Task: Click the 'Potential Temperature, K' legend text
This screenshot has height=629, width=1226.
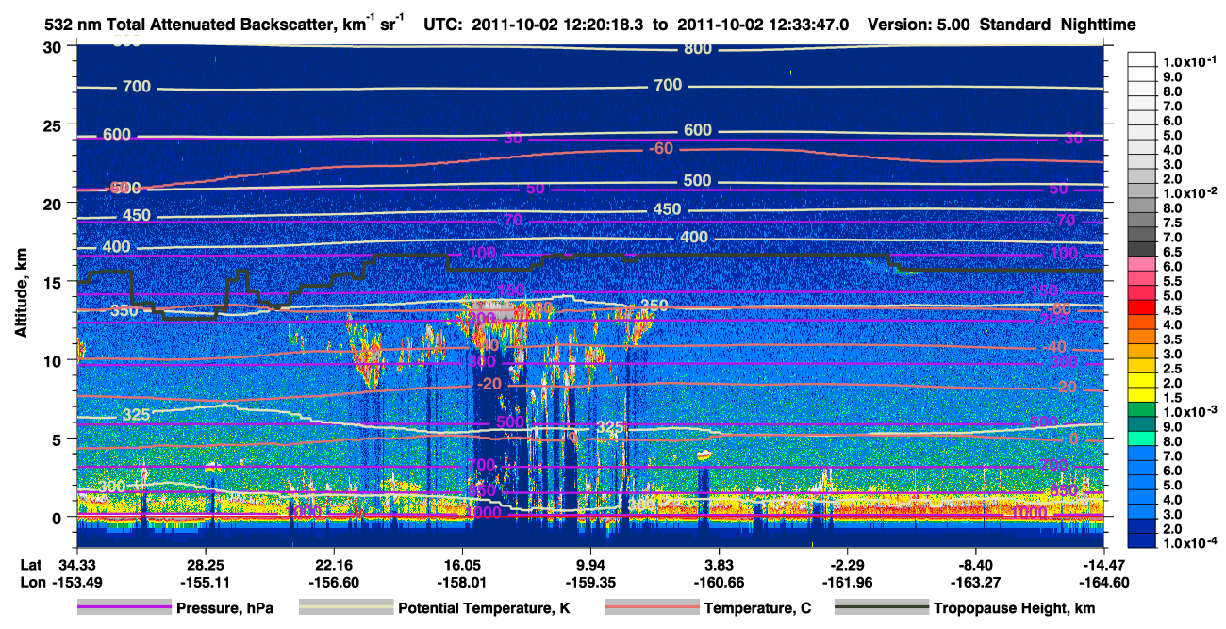Action: pyautogui.click(x=485, y=609)
